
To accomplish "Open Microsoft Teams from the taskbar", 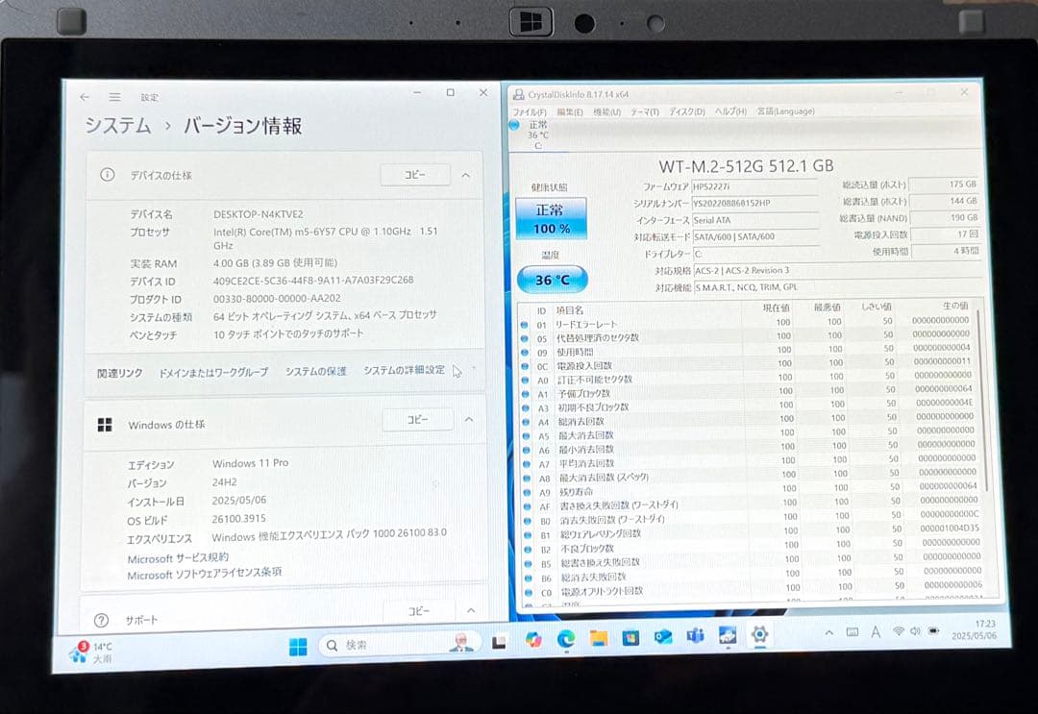I will (x=696, y=636).
